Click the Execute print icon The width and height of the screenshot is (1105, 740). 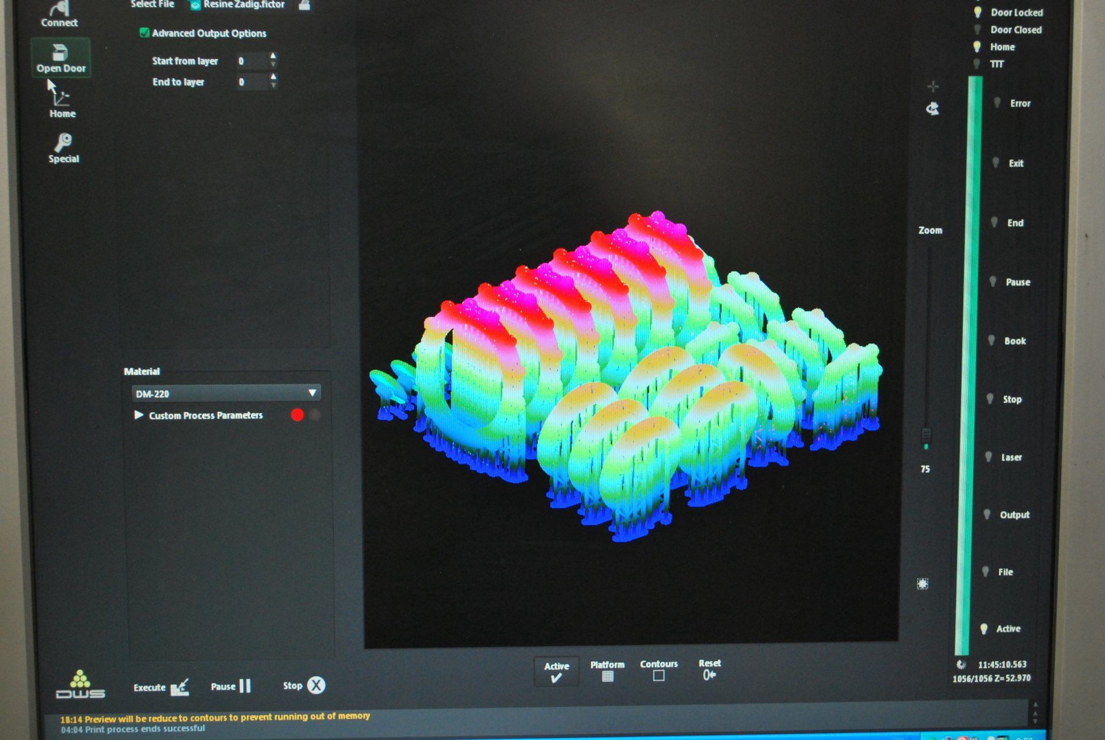(180, 686)
